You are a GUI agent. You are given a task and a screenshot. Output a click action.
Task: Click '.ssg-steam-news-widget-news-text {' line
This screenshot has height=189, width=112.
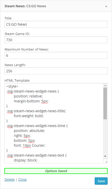click(x=36, y=155)
